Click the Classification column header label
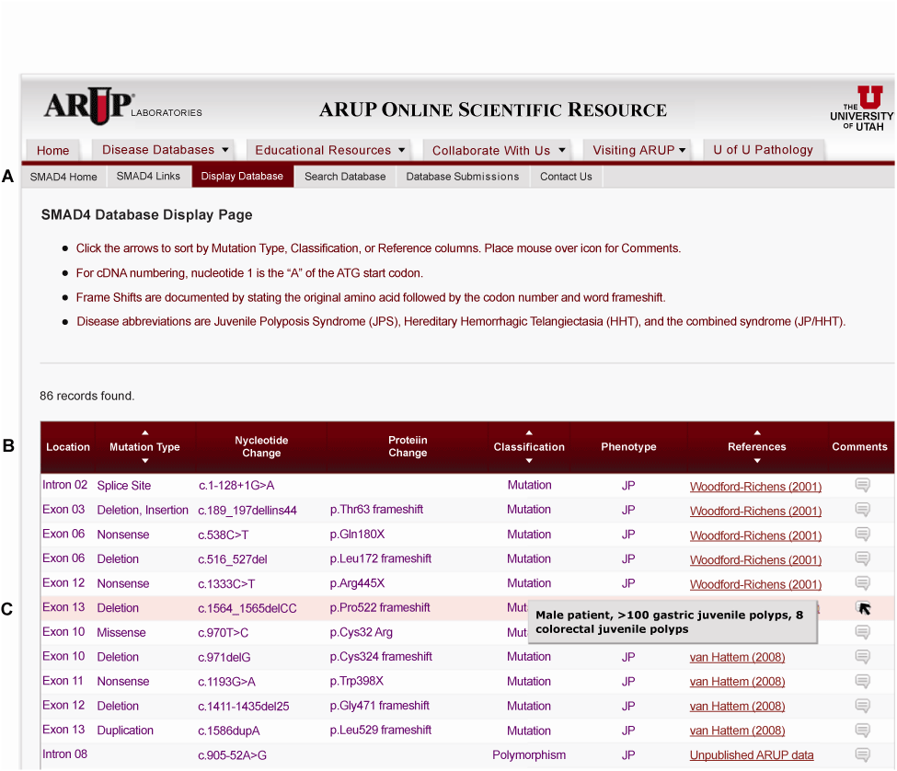The height and width of the screenshot is (771, 897). tap(529, 447)
